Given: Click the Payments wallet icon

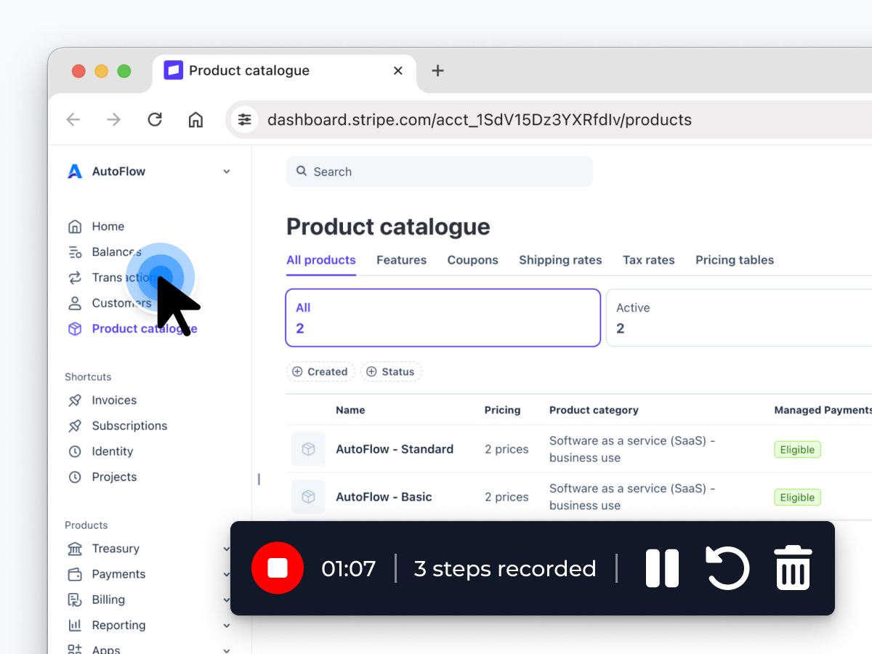Looking at the screenshot, I should coord(75,574).
